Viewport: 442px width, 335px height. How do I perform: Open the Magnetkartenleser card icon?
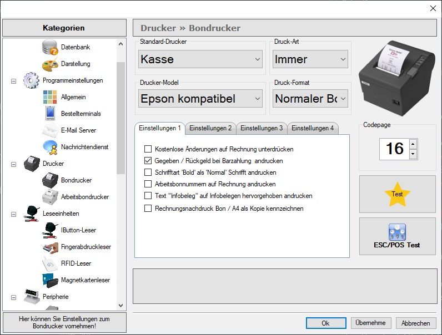click(x=50, y=281)
